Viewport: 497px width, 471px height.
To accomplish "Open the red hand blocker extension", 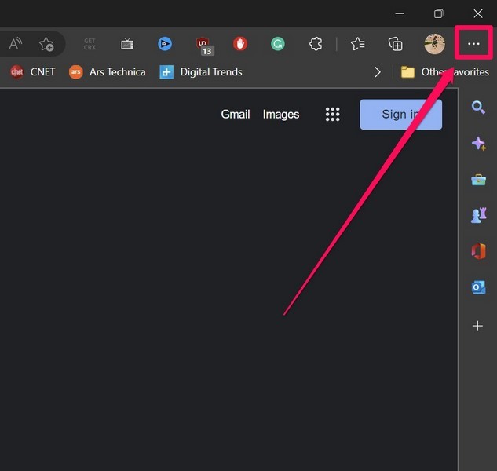I will (240, 44).
